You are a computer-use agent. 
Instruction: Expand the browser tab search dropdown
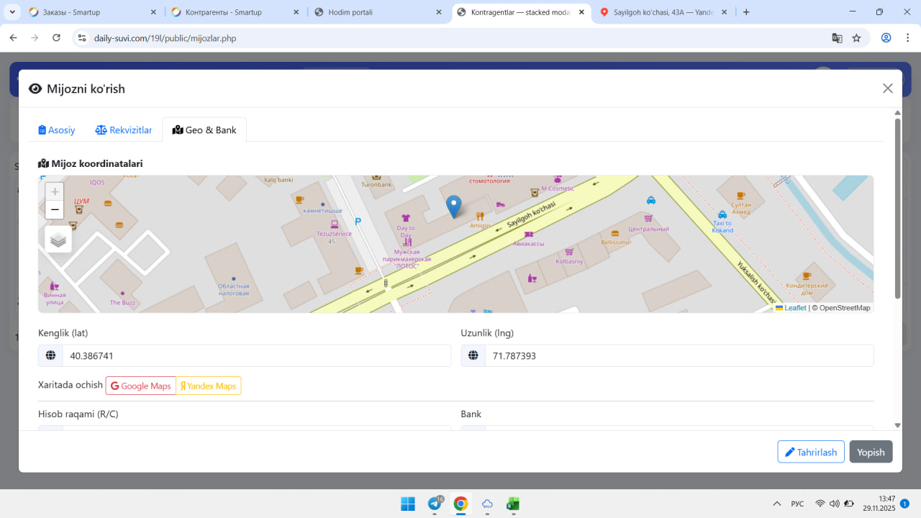coord(12,12)
